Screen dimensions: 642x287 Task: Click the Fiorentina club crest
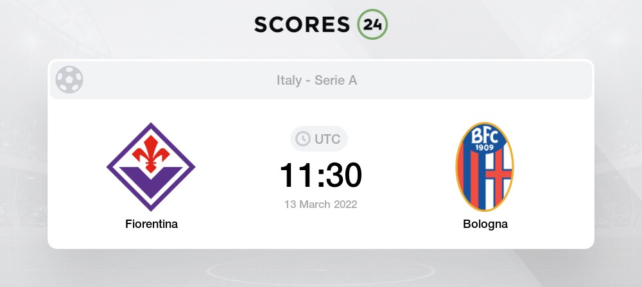(151, 167)
